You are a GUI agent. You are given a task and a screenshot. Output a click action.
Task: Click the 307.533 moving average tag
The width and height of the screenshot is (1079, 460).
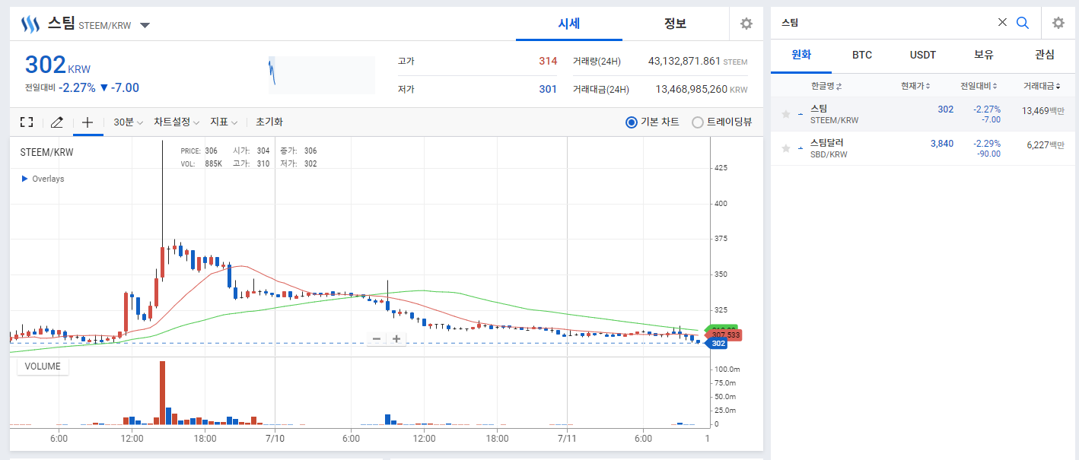tap(724, 335)
